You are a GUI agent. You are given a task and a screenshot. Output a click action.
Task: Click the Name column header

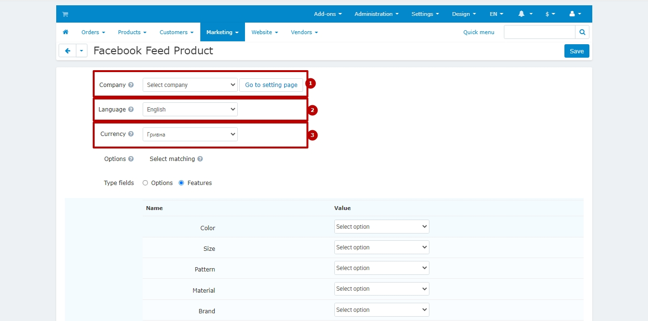point(154,208)
